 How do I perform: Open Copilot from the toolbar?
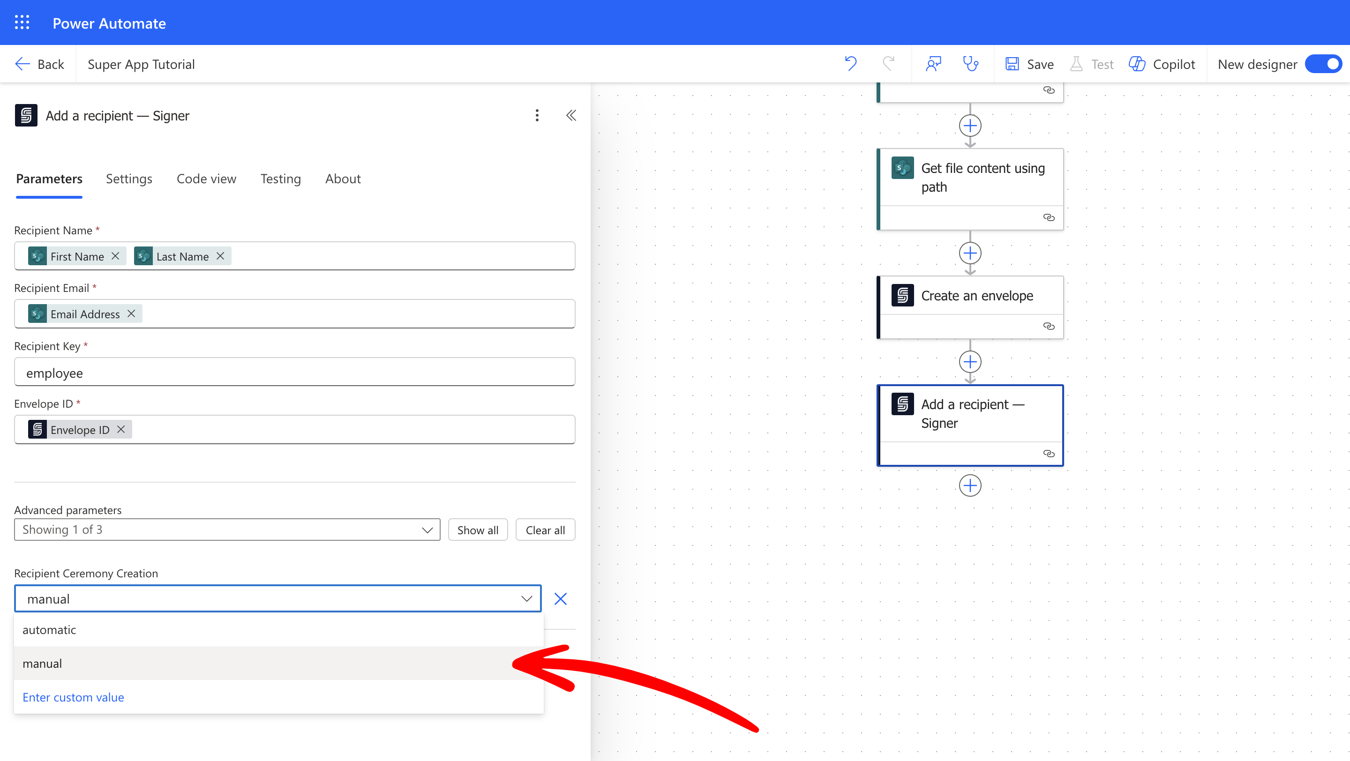(x=1162, y=63)
